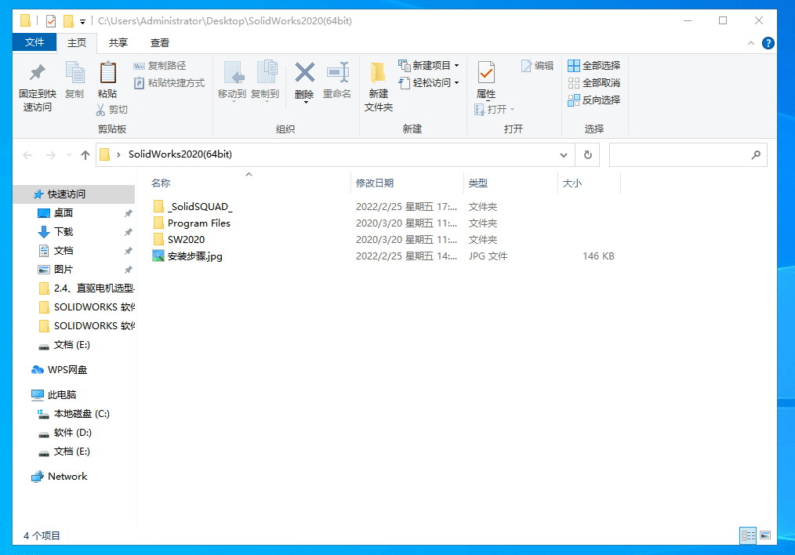This screenshot has width=795, height=555.
Task: Click in the search box
Action: tap(680, 154)
